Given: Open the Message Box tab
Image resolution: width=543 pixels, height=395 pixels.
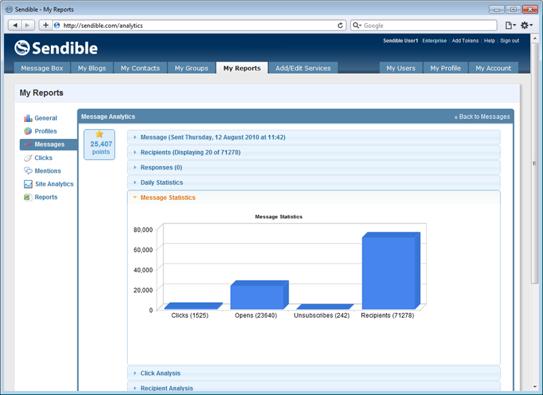Looking at the screenshot, I should 42,68.
